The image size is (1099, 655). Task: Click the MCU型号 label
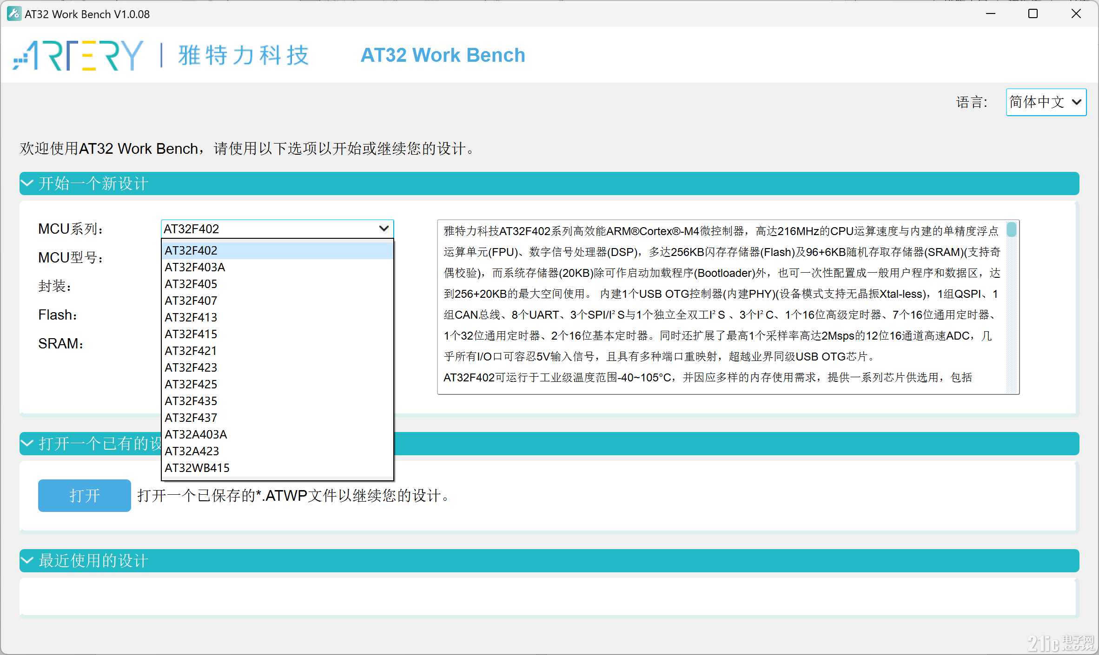point(71,257)
